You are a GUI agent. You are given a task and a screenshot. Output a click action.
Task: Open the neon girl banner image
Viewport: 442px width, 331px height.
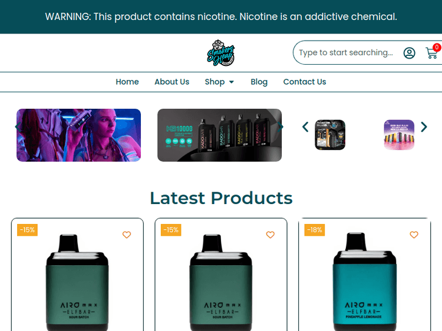pos(78,135)
